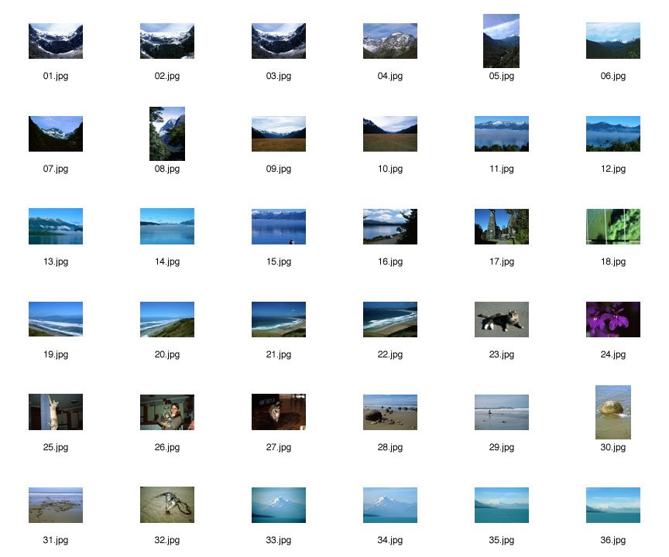This screenshot has height=557, width=669.
Task: Select the portrait thumbnail 05.jpg
Action: coord(501,41)
